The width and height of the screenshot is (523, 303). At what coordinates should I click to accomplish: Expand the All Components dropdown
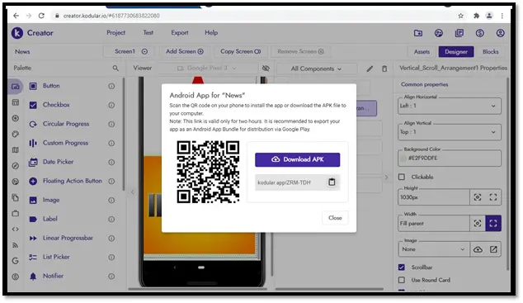pos(316,69)
